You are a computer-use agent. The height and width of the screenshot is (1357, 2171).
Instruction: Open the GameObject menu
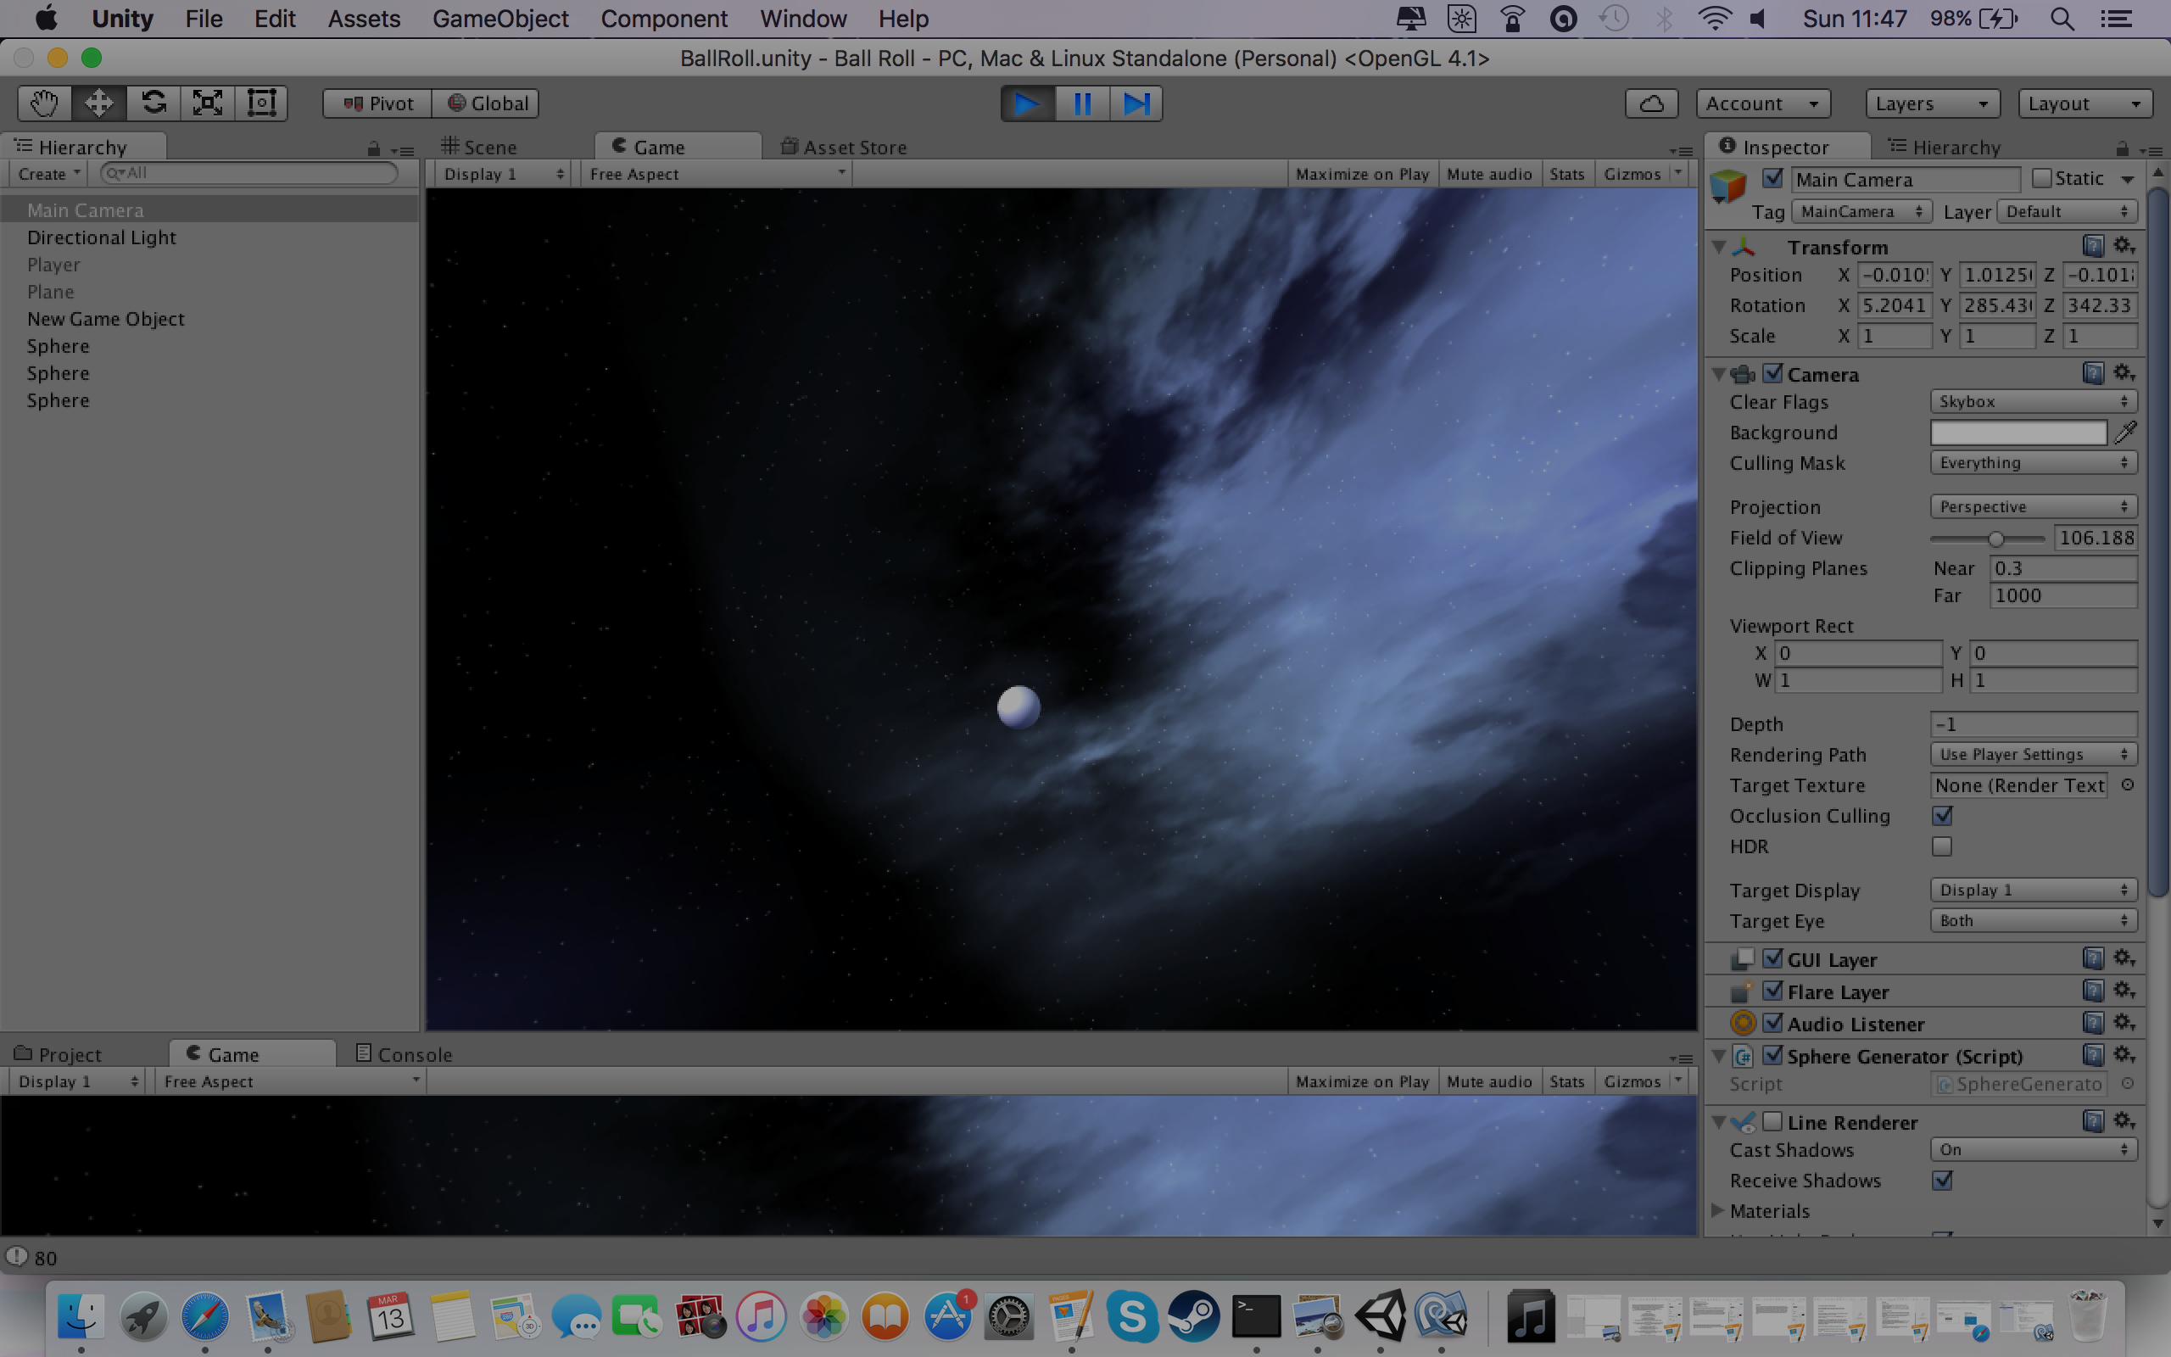[499, 19]
